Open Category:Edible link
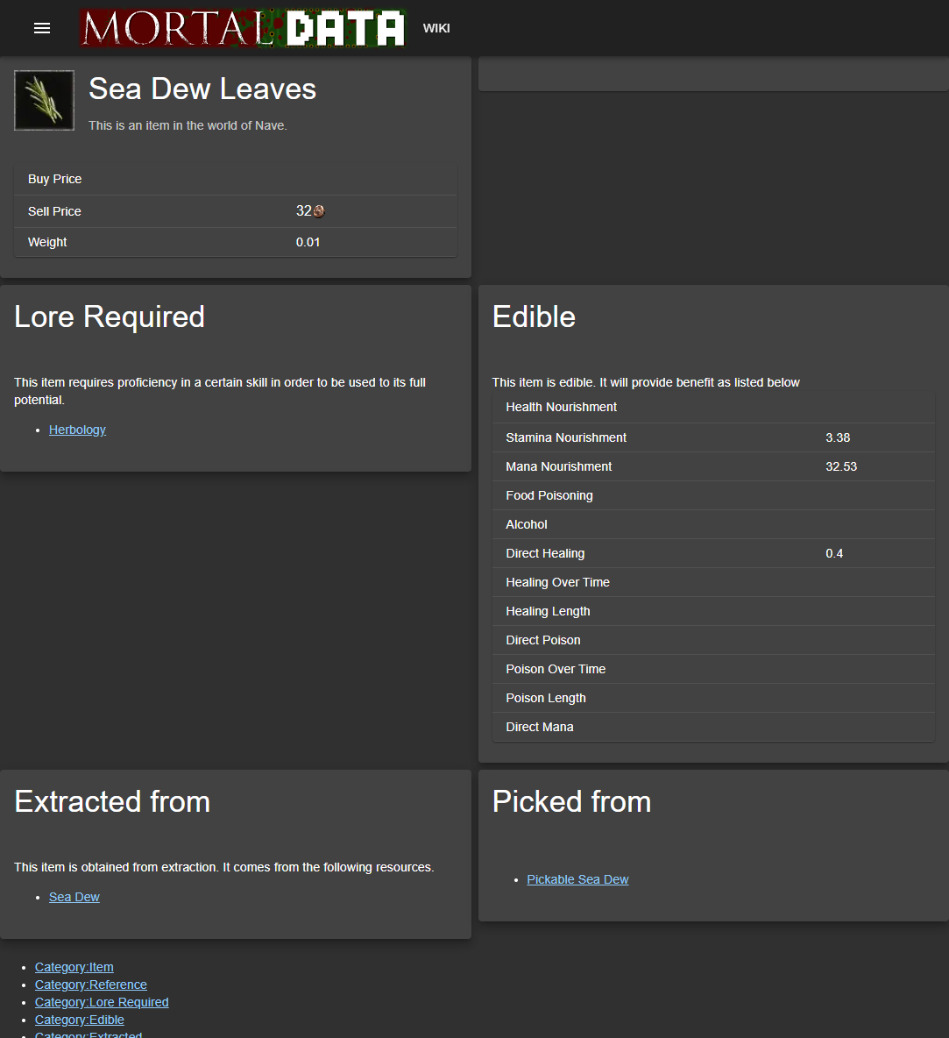Viewport: 949px width, 1038px height. click(80, 1020)
